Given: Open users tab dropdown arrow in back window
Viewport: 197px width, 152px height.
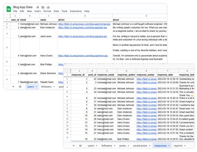Looking at the screenshot, I should (37, 87).
